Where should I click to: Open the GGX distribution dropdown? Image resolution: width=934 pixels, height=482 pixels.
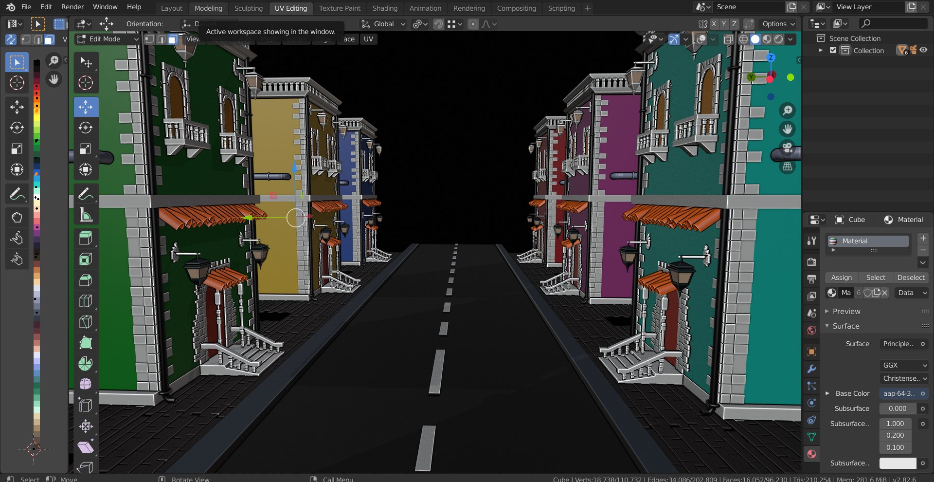[904, 365]
